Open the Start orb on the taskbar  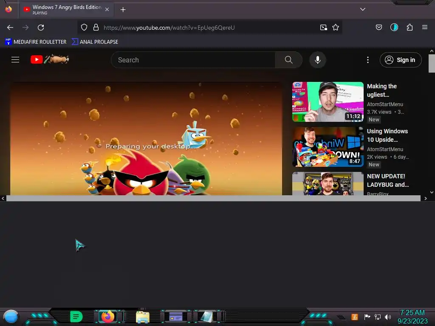click(11, 317)
